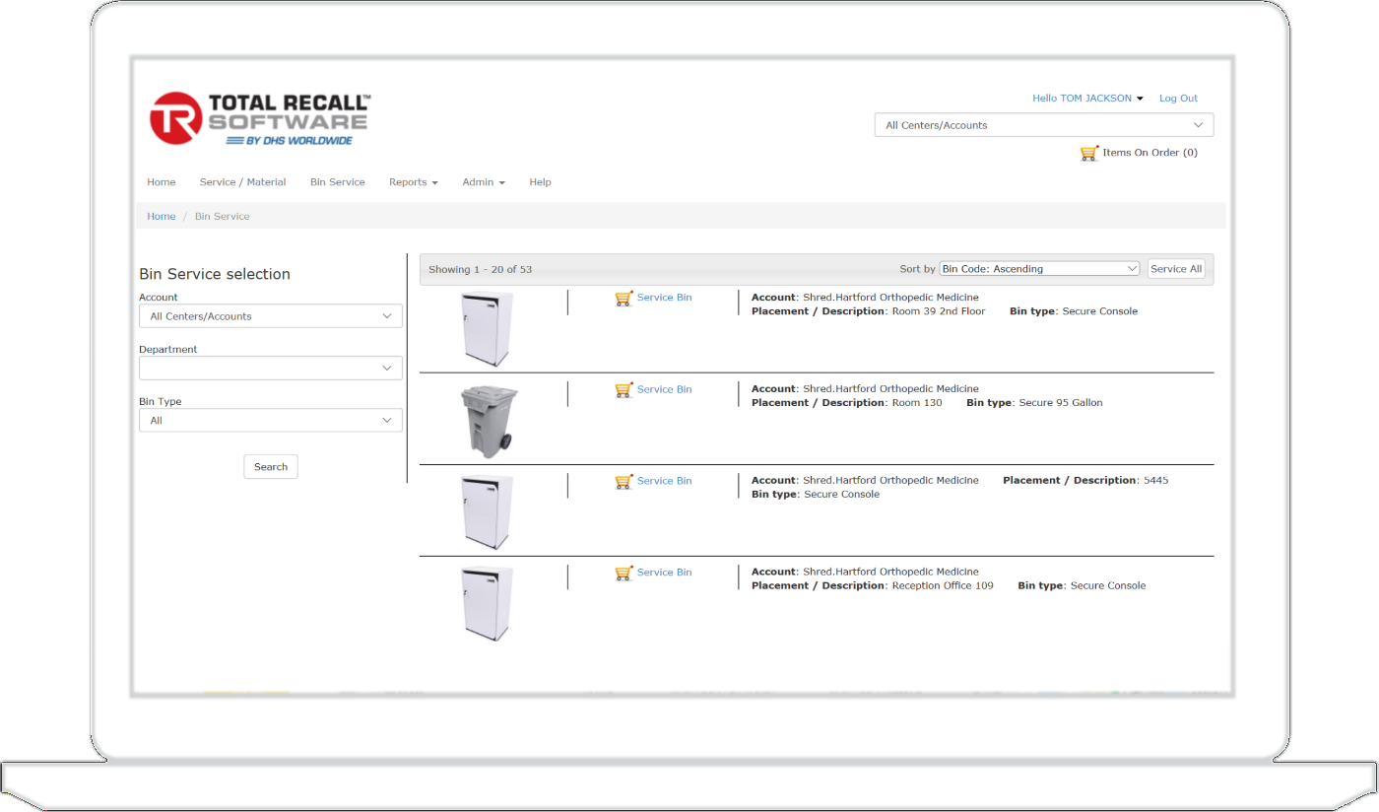
Task: Click cart icon for the 5445 bin
Action: click(624, 481)
